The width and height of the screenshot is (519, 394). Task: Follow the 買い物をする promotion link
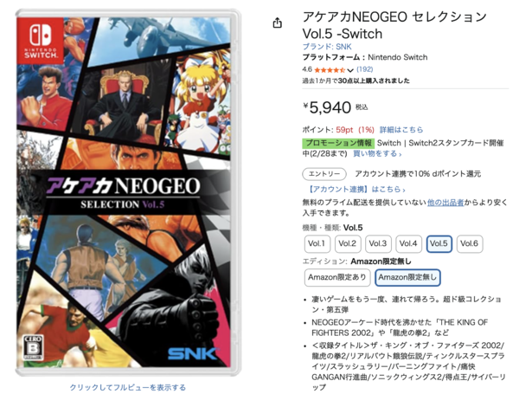click(377, 153)
